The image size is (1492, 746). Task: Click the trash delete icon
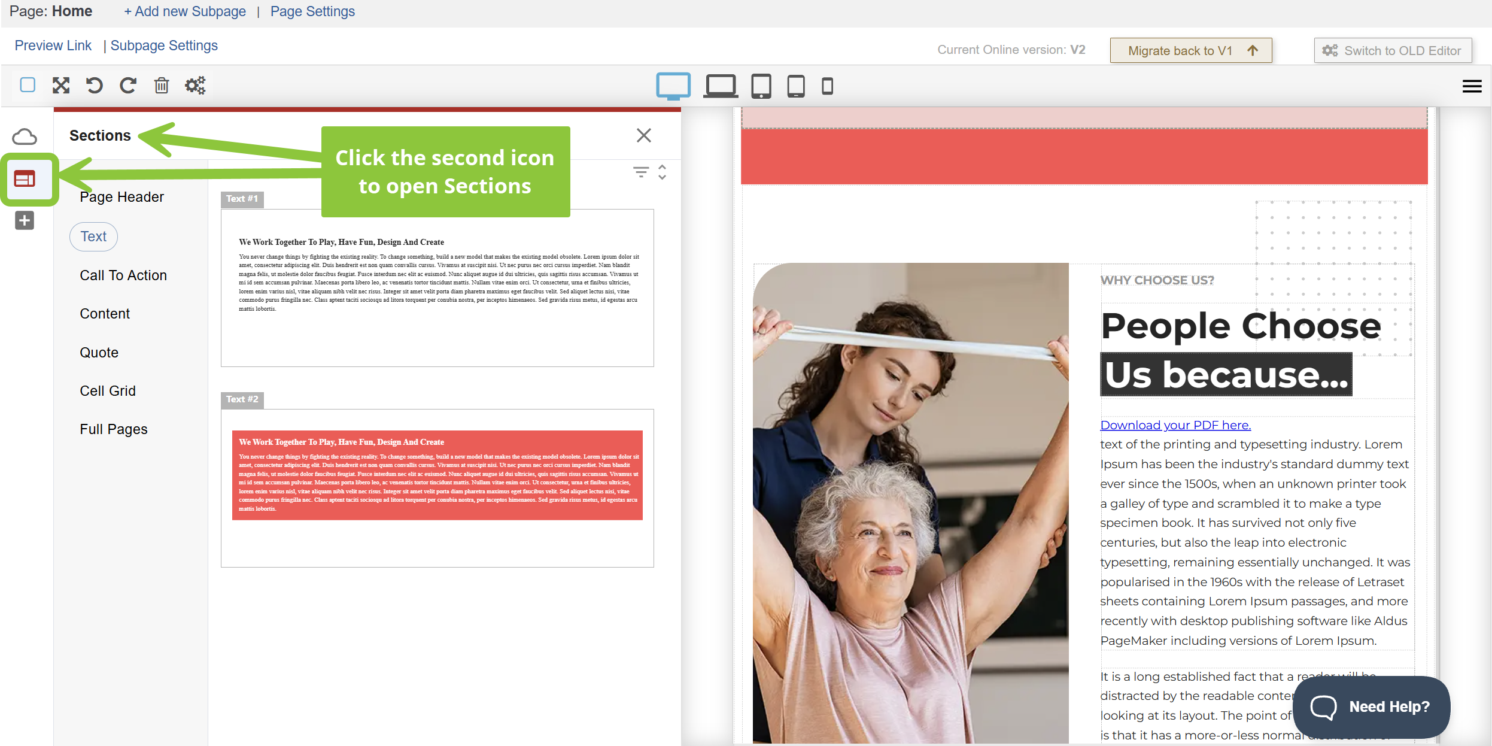click(x=161, y=86)
